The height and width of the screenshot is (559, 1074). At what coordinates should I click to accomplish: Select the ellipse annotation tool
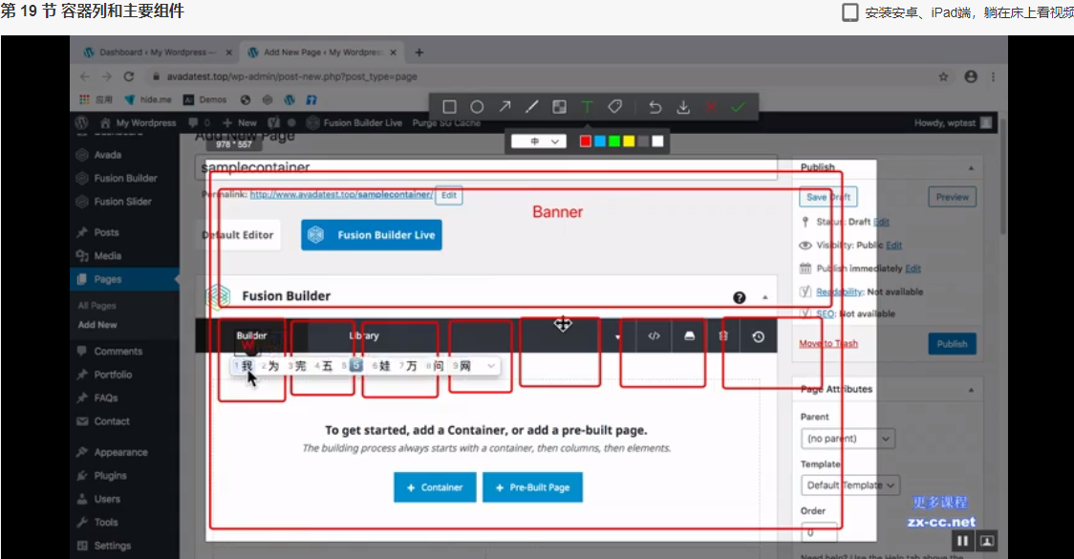click(477, 107)
